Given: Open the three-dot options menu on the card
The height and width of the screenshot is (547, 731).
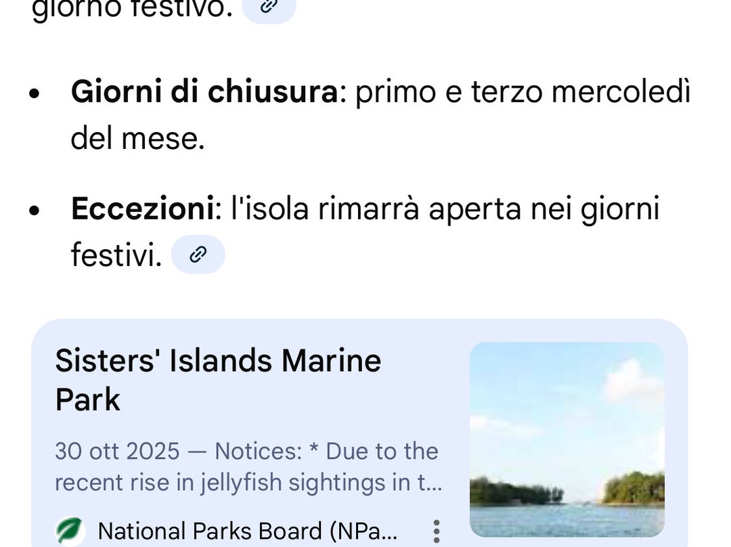Looking at the screenshot, I should pyautogui.click(x=437, y=531).
